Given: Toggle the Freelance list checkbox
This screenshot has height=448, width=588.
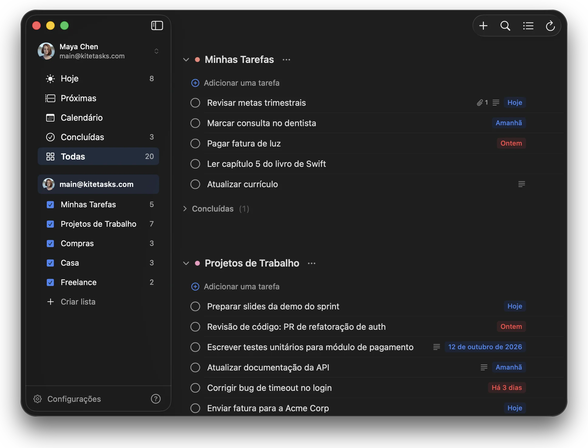Looking at the screenshot, I should tap(50, 282).
